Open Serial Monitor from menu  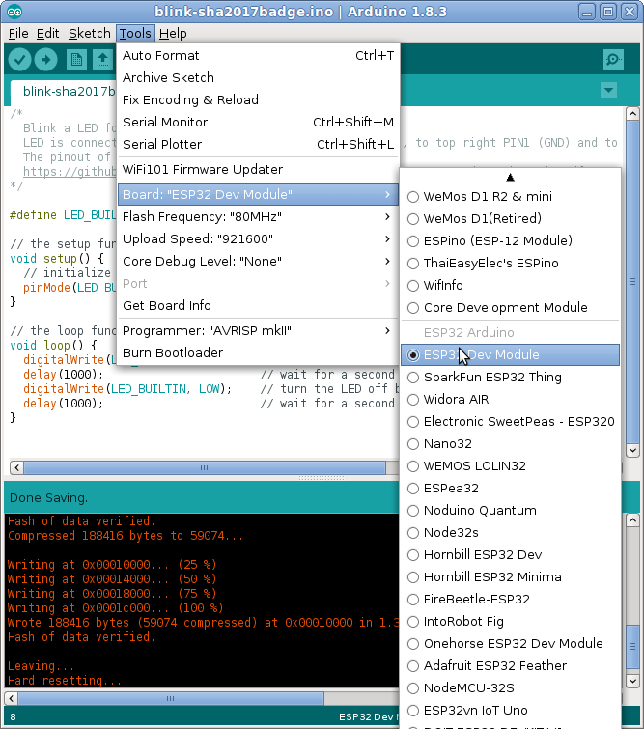tap(258, 123)
